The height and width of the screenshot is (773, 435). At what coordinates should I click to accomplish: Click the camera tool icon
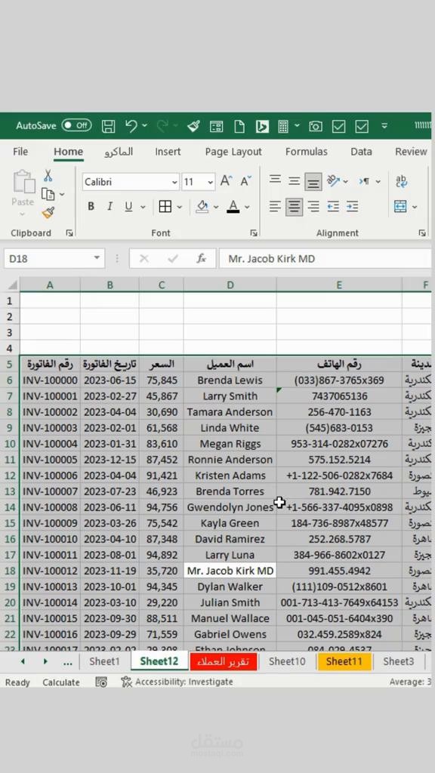316,126
